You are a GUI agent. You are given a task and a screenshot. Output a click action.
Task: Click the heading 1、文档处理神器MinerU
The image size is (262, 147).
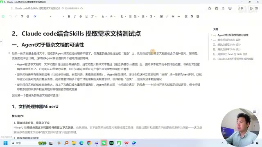pyautogui.click(x=35, y=106)
